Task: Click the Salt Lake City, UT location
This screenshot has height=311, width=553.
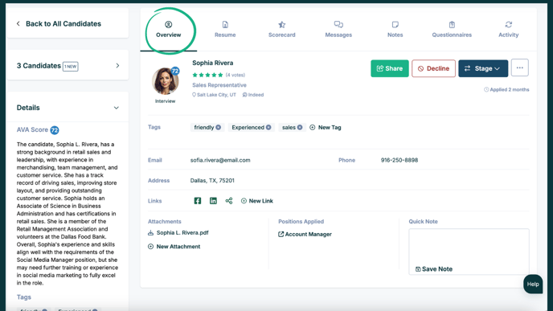Action: [214, 95]
